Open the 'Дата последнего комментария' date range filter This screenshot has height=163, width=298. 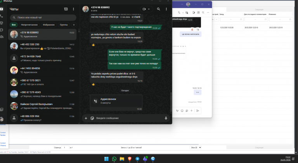[x=255, y=19]
